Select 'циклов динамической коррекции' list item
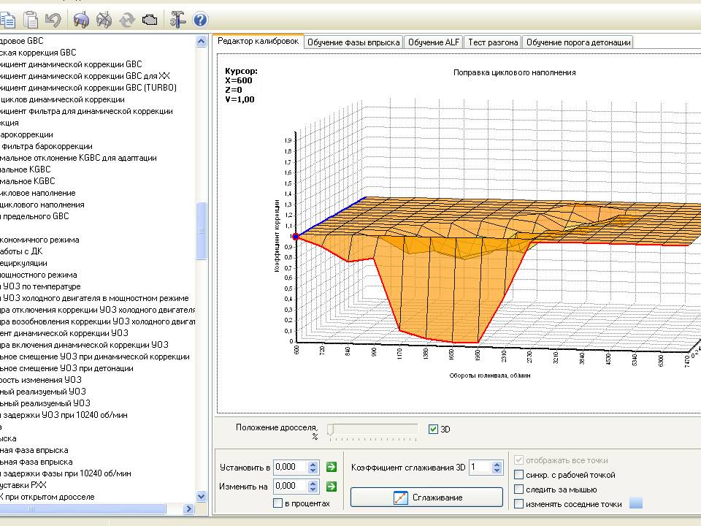The height and width of the screenshot is (526, 701). click(62, 99)
